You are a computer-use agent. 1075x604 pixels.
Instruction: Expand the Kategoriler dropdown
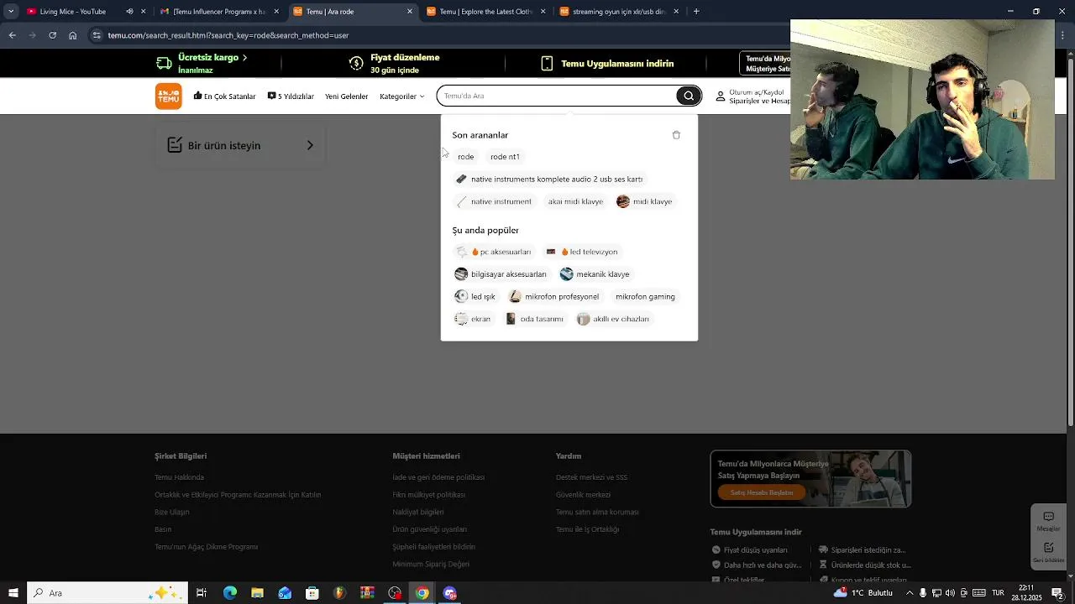point(401,96)
